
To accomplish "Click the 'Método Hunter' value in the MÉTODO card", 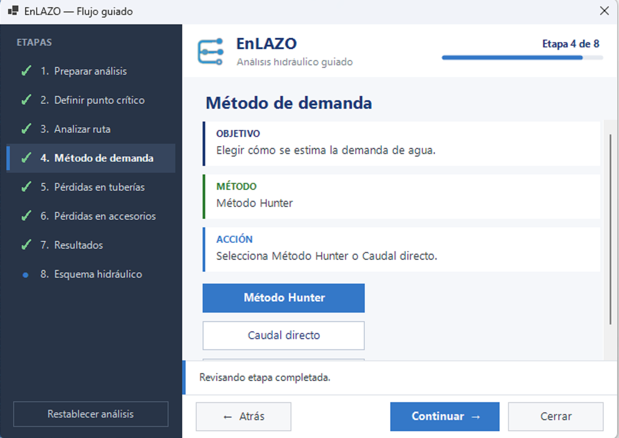I will point(254,203).
